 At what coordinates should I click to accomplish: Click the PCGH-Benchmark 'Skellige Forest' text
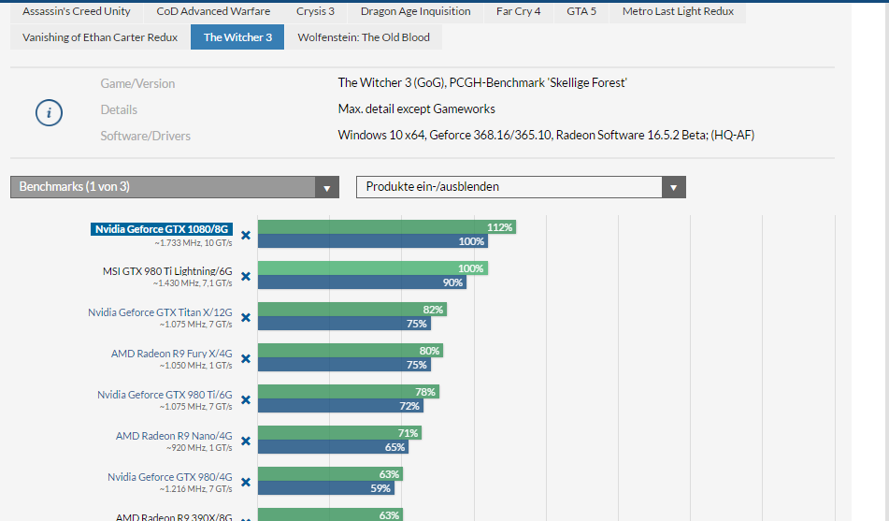pos(538,83)
